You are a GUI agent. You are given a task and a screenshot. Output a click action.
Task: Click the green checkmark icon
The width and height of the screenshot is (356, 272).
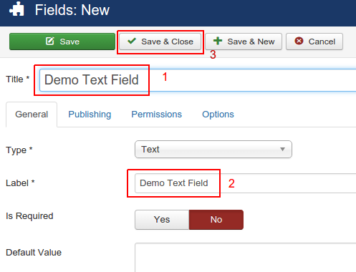[x=132, y=41]
